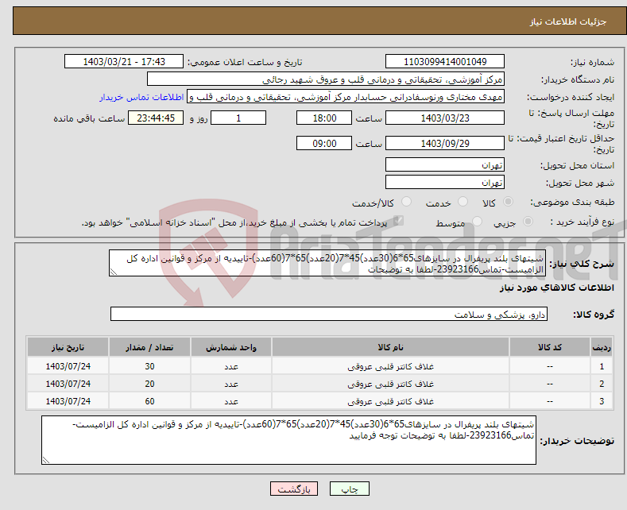Click the remaining time field 23:44:45

156,118
